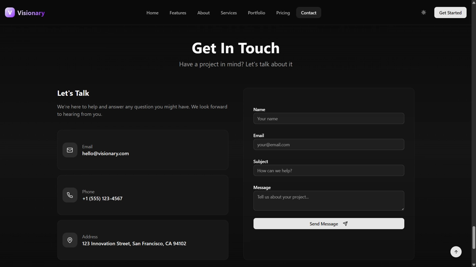Click the phone handset icon
The height and width of the screenshot is (267, 476).
click(x=70, y=195)
